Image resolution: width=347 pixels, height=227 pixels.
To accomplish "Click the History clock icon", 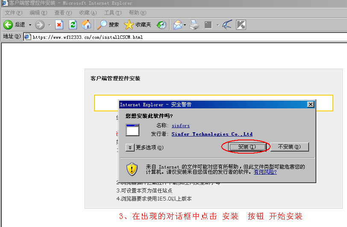I will pyautogui.click(x=161, y=25).
